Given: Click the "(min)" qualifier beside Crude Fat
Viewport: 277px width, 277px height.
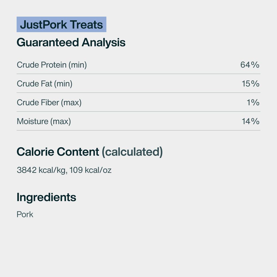Looking at the screenshot, I should tap(63, 84).
